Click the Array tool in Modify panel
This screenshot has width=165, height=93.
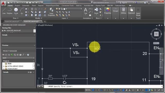39,15
